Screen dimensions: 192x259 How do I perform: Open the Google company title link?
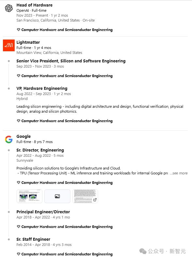[23, 137]
